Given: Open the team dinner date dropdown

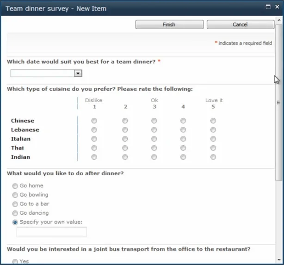Looking at the screenshot, I should [x=78, y=74].
